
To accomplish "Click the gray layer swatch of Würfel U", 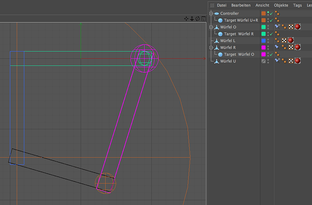I will 264,61.
